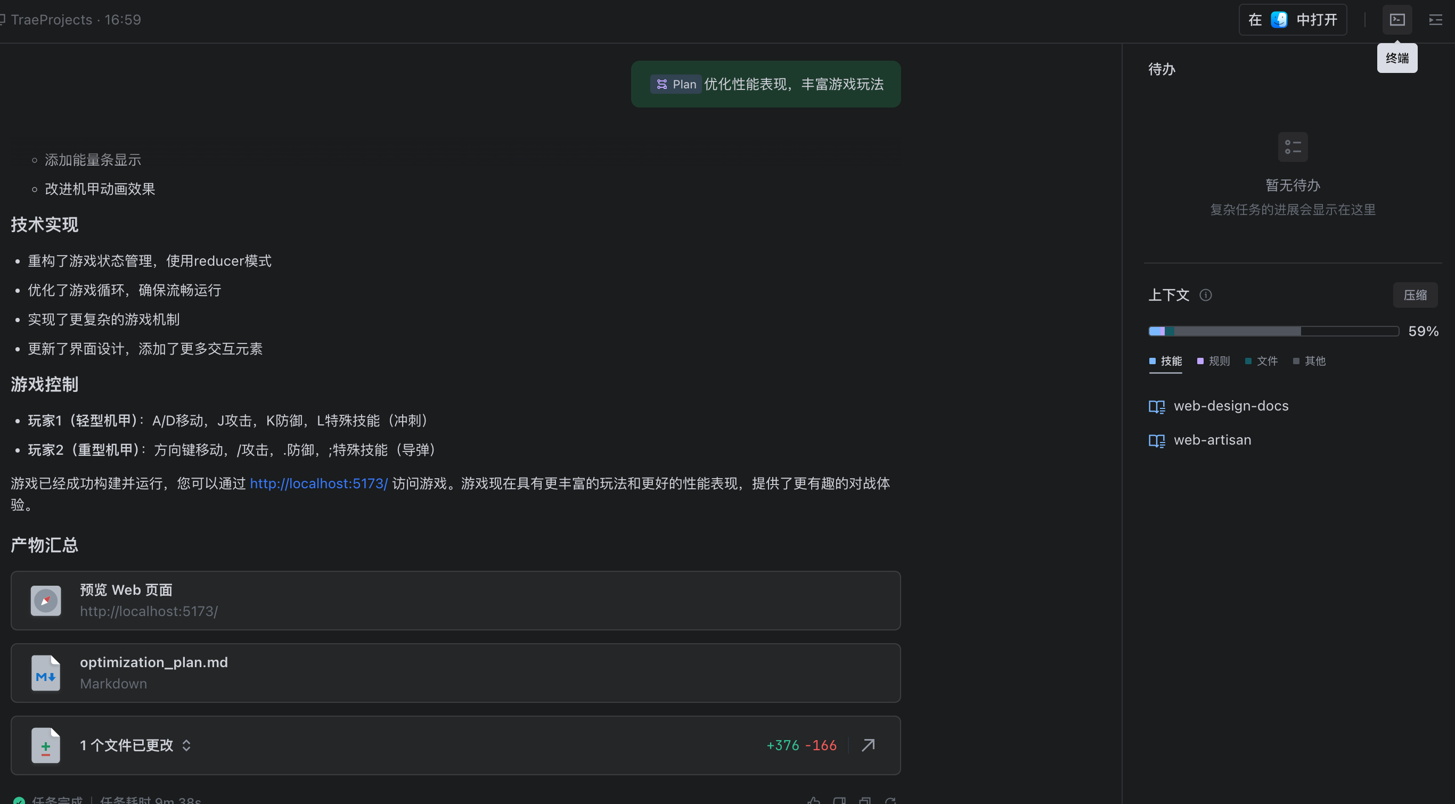Switch to the 规则 context tab
This screenshot has height=804, width=1455.
tap(1213, 361)
